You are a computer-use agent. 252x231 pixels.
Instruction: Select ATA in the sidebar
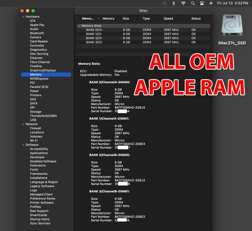point(33,21)
